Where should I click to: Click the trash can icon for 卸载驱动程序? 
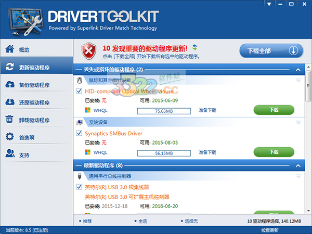tap(9, 119)
